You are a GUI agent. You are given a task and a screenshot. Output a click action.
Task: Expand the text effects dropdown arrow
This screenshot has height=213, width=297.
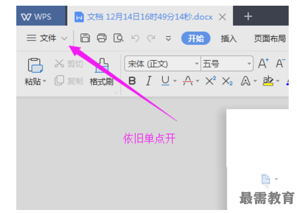pyautogui.click(x=255, y=81)
